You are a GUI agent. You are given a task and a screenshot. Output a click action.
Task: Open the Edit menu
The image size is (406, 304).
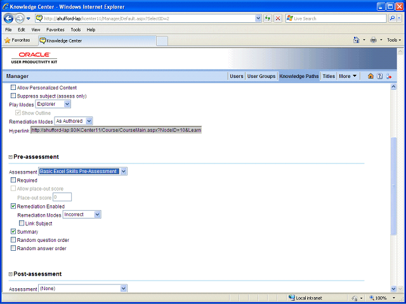click(21, 30)
